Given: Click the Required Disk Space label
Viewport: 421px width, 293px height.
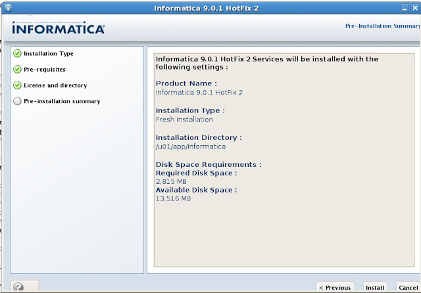Looking at the screenshot, I should point(196,173).
